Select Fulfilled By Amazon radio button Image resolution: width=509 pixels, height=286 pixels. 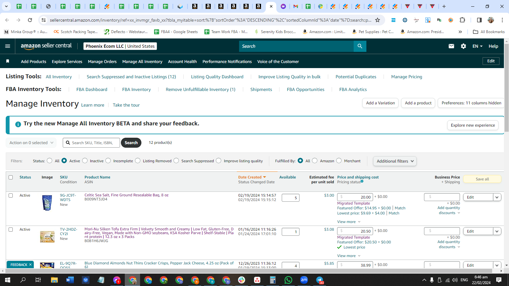point(315,161)
